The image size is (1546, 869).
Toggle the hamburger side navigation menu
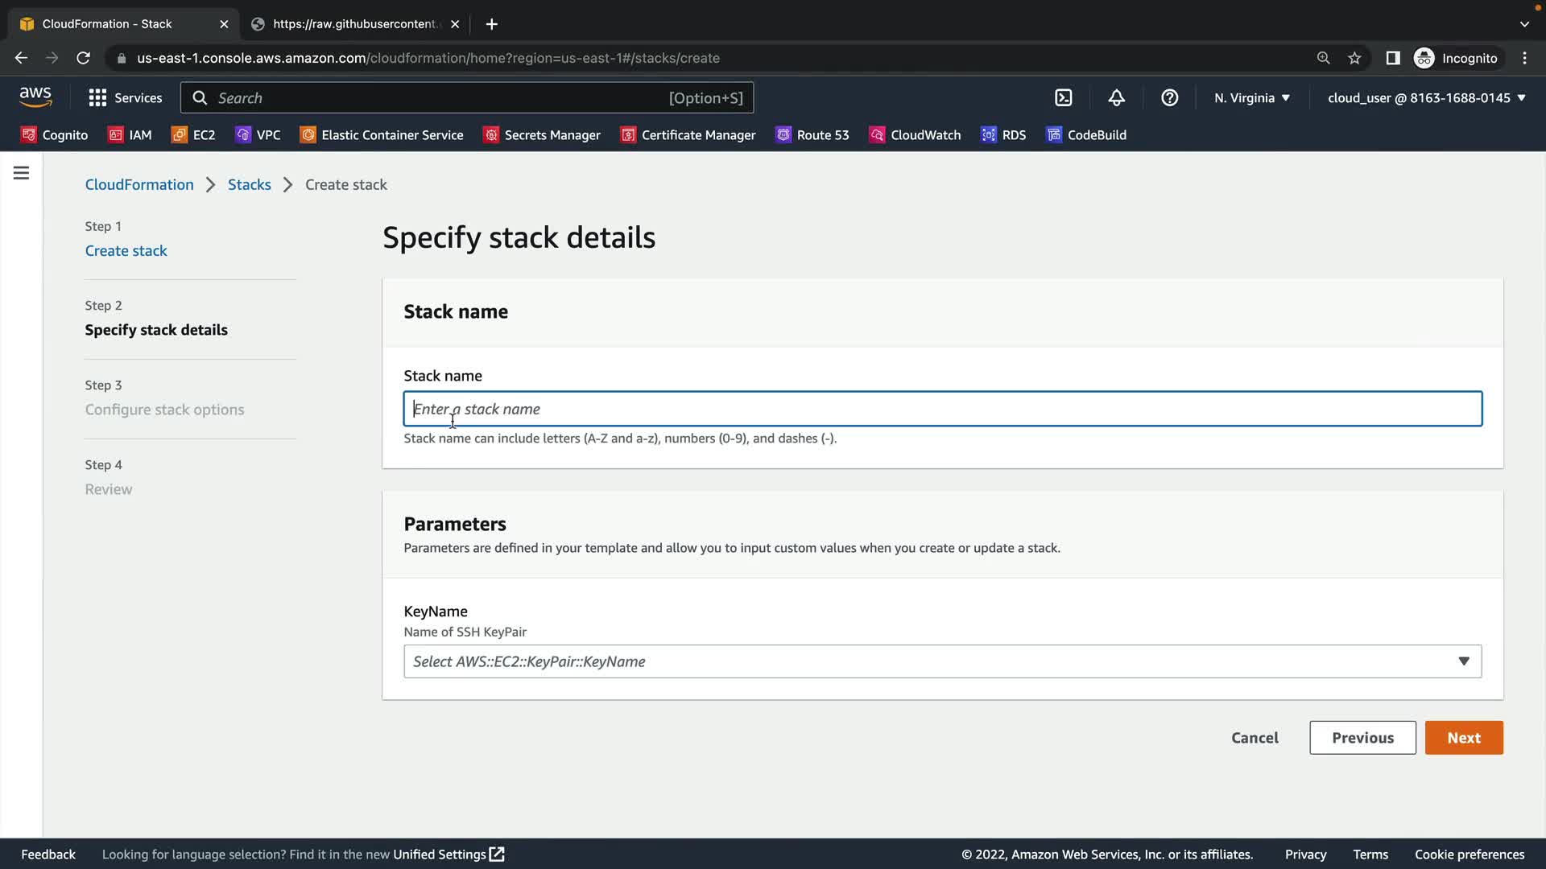coord(22,173)
